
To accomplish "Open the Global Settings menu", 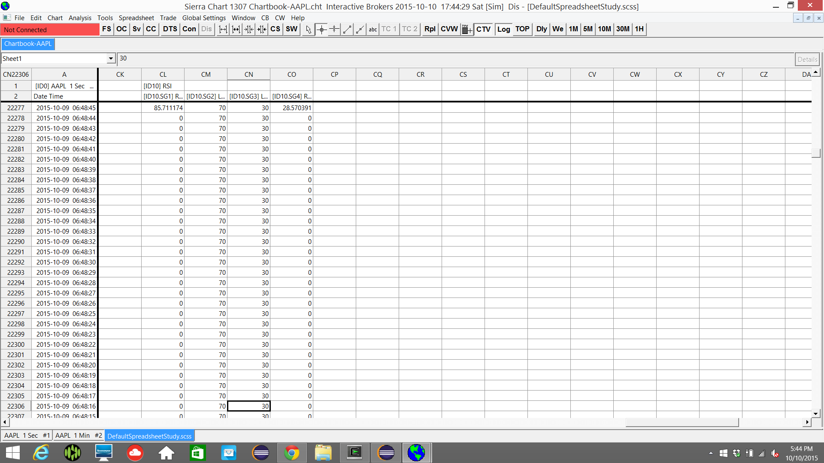I will click(204, 18).
